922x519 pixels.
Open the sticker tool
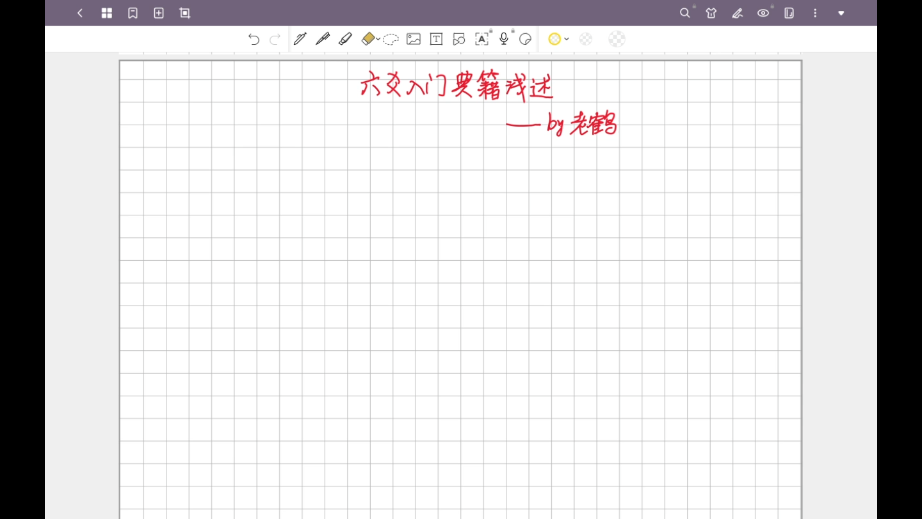click(x=526, y=39)
